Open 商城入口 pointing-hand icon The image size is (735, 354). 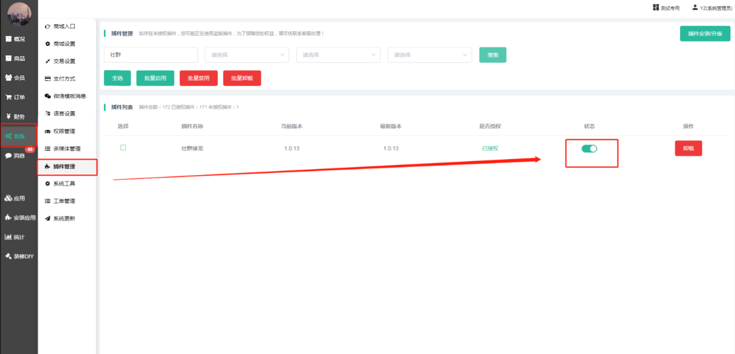[47, 26]
